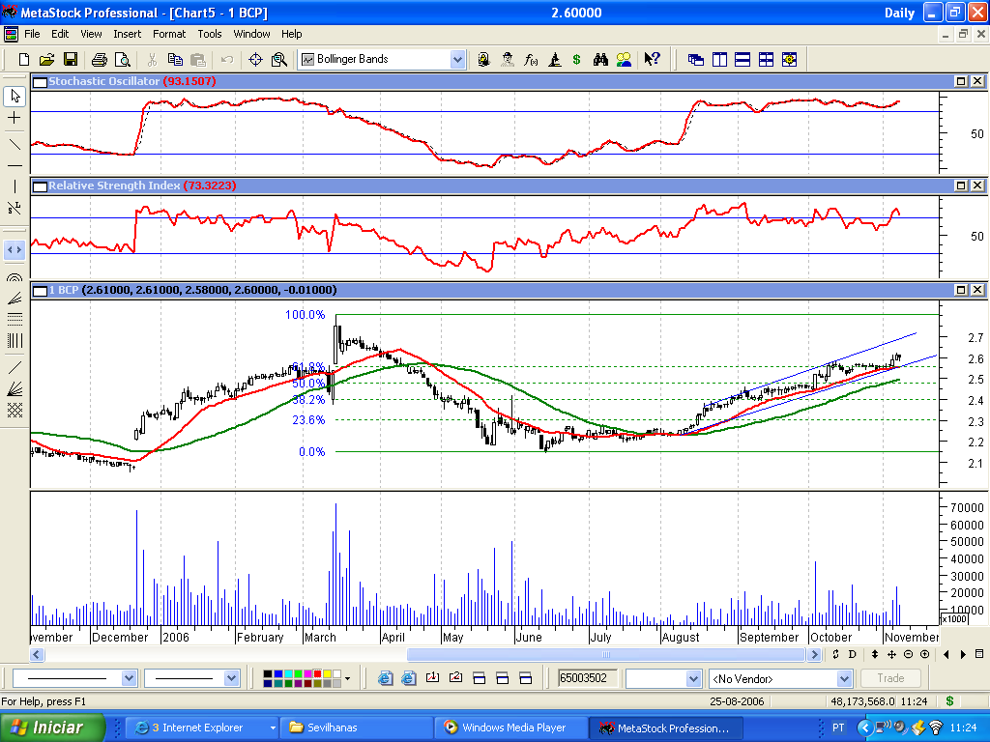Select the trendline tool in left sidebar
The width and height of the screenshot is (990, 742).
(15, 145)
